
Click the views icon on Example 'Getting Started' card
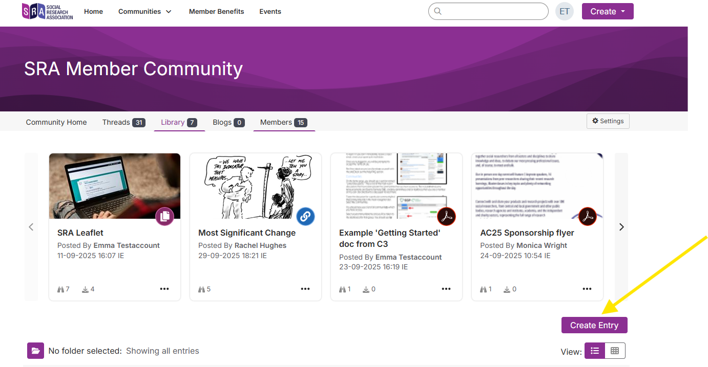(x=343, y=289)
